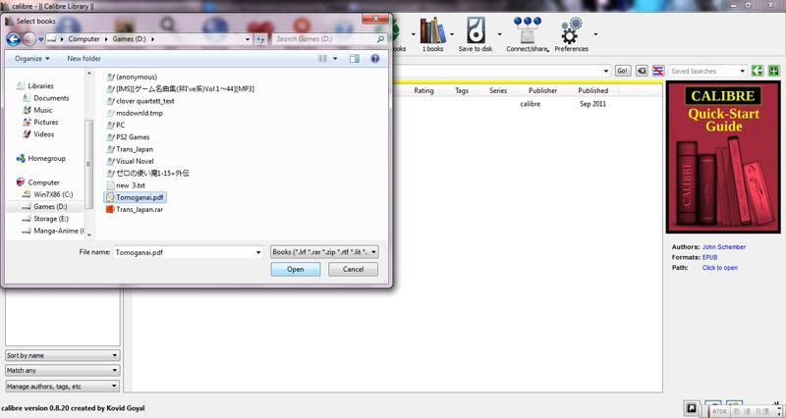Click the refresh button beside address bar
The width and height of the screenshot is (786, 418).
(260, 39)
